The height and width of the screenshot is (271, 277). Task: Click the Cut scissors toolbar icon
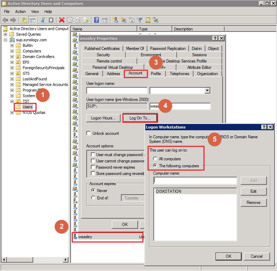point(43,20)
